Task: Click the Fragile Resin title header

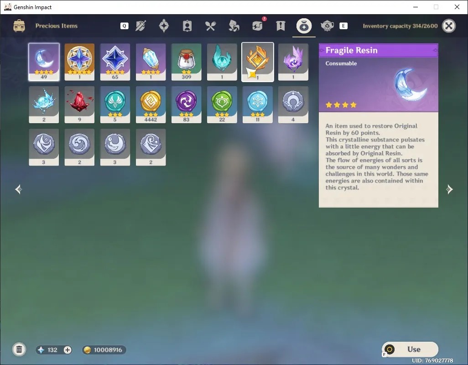Action: point(352,51)
